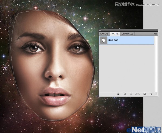Click Make work path from selection icon
This screenshot has height=133, width=162.
click(x=137, y=94)
